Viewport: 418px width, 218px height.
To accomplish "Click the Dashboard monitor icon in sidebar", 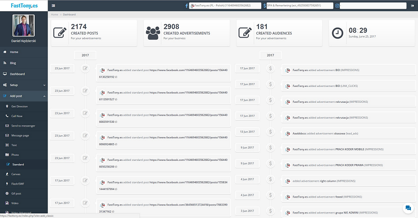I will coord(5,74).
